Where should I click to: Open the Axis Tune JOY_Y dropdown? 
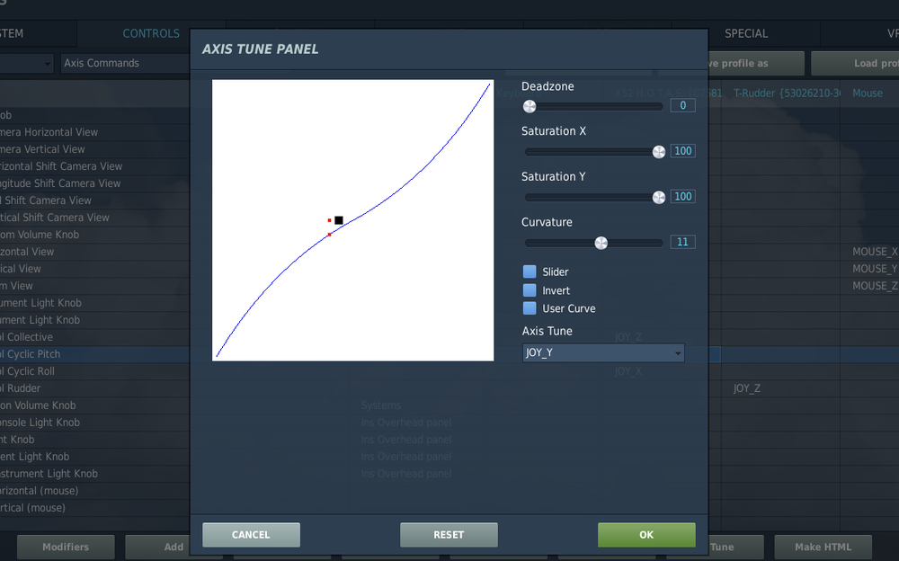[x=603, y=352]
